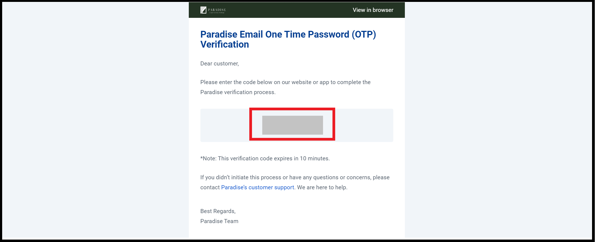Click the line starting 'Please enter the code below'
Screen dimensions: 595x242
click(x=285, y=82)
